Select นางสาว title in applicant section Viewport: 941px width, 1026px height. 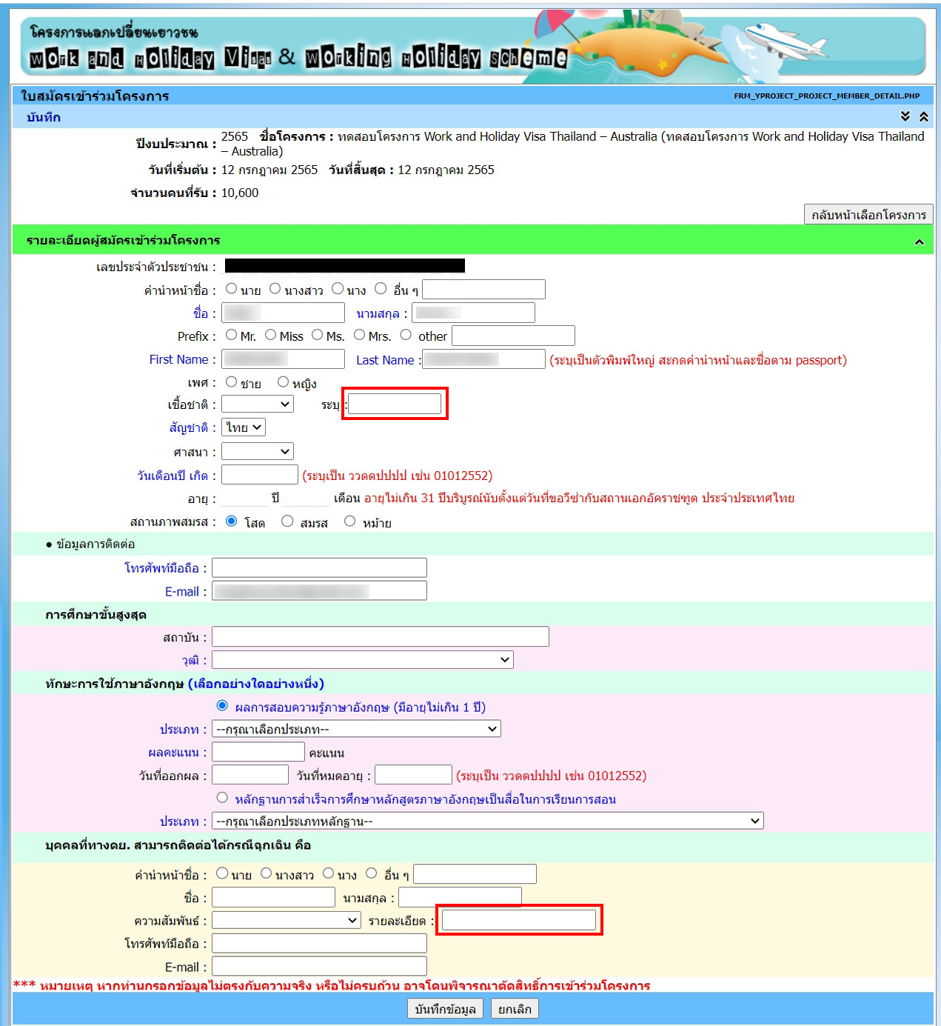coord(275,289)
